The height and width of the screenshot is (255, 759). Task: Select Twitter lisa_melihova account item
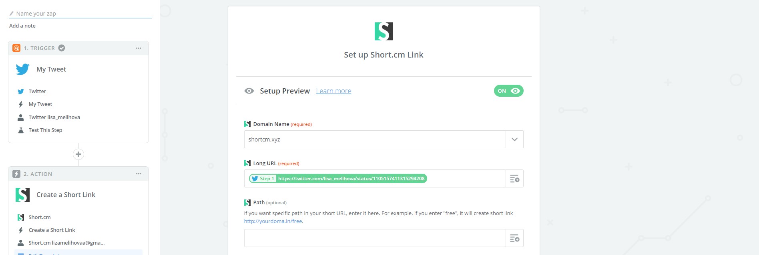coord(54,117)
